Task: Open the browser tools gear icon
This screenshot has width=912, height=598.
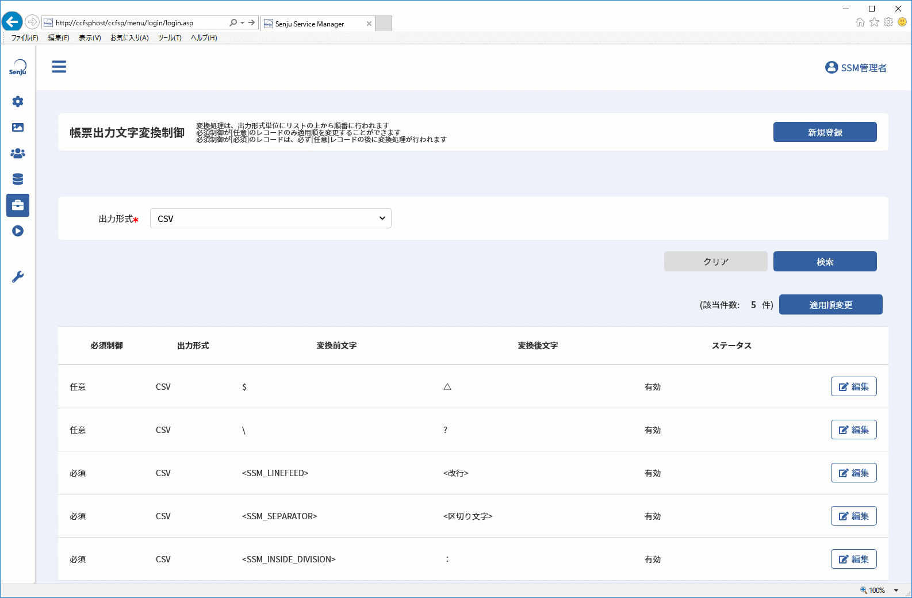Action: tap(888, 22)
